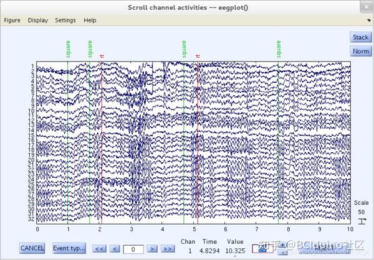Step forward with the single > button

[x=153, y=249]
